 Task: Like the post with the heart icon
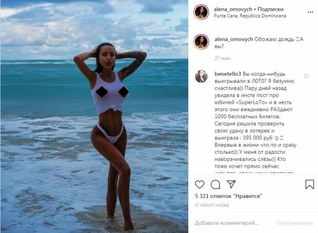(200, 185)
